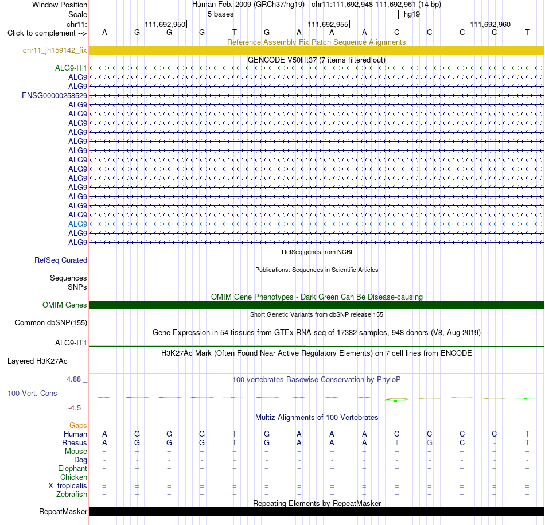Select the 'Zebrafish' species label
The width and height of the screenshot is (545, 525).
[x=72, y=495]
